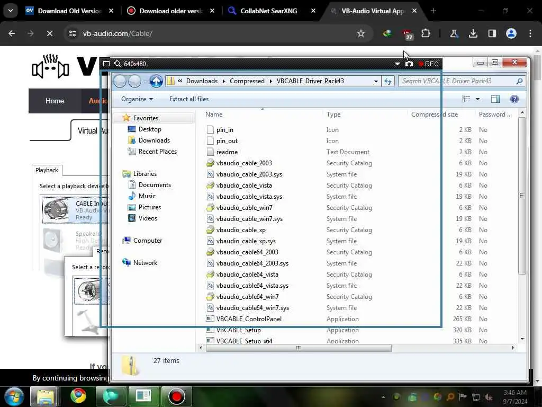This screenshot has width=542, height=407.
Task: Open Chrome from the taskbar
Action: (x=78, y=396)
